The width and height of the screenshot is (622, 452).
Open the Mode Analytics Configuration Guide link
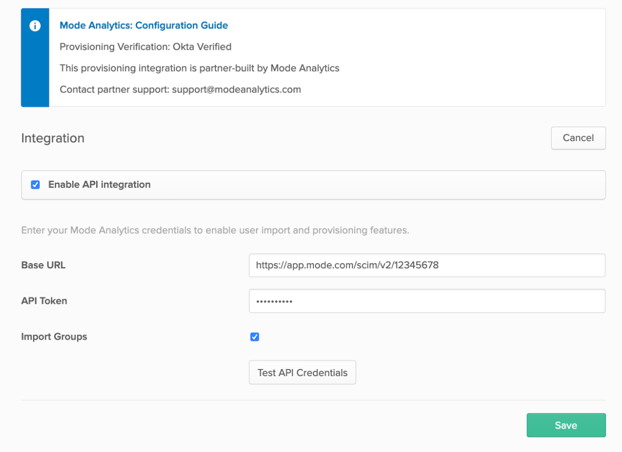tap(144, 25)
